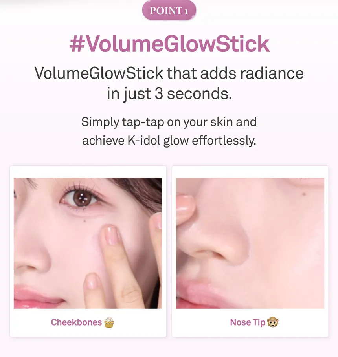Screen dimensions: 338x357
Task: Click the POINT 1 pill badge
Action: (x=169, y=11)
